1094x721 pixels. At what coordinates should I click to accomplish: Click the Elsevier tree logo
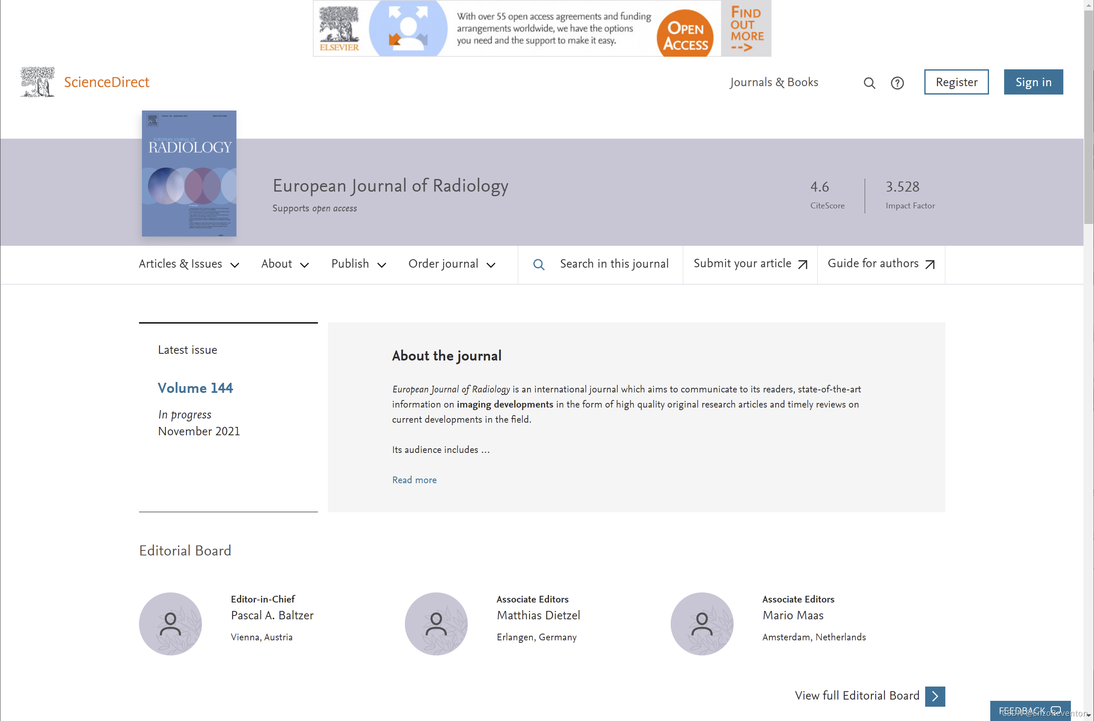tap(38, 82)
